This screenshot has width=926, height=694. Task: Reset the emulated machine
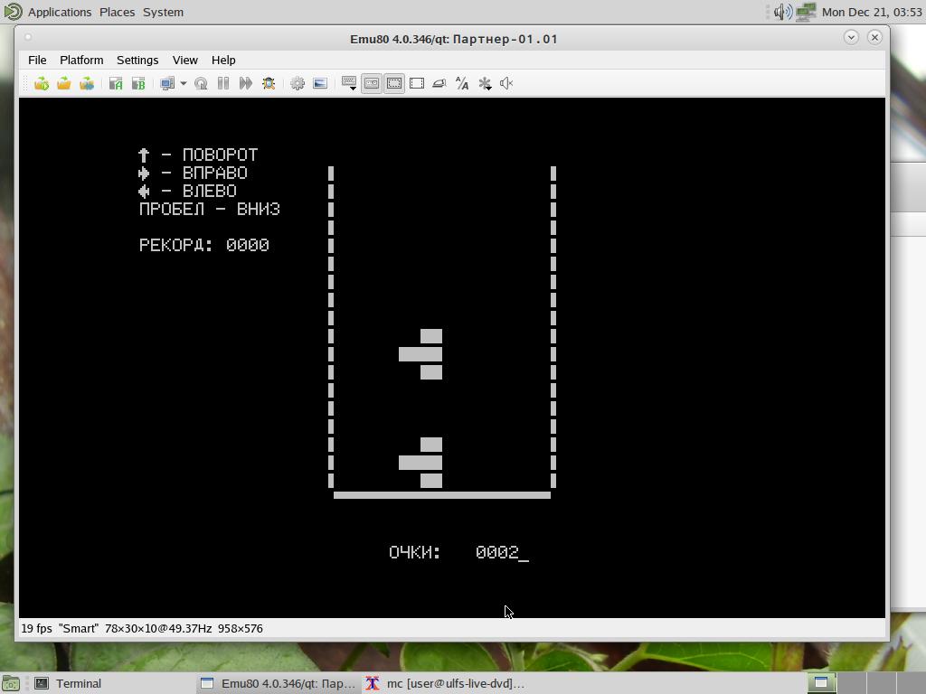click(x=201, y=83)
